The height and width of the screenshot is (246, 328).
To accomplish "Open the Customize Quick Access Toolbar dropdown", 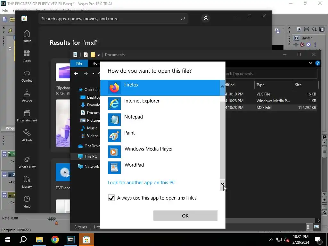I will [x=99, y=55].
